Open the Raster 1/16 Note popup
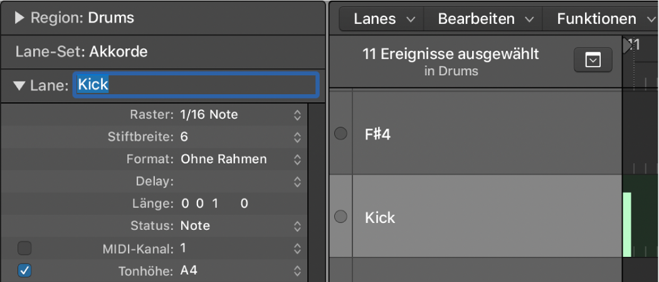 click(297, 115)
